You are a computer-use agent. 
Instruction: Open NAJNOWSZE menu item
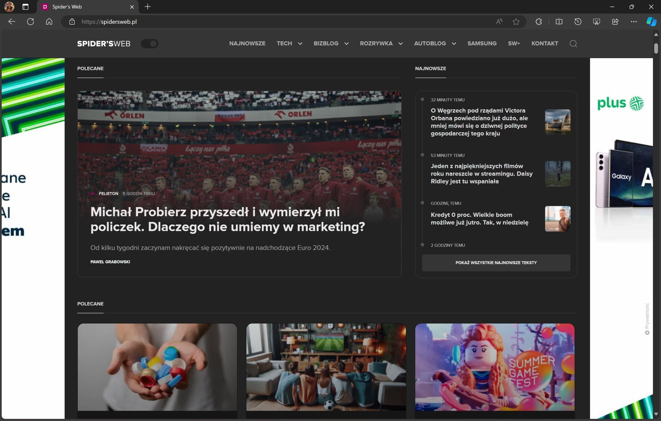coord(247,43)
